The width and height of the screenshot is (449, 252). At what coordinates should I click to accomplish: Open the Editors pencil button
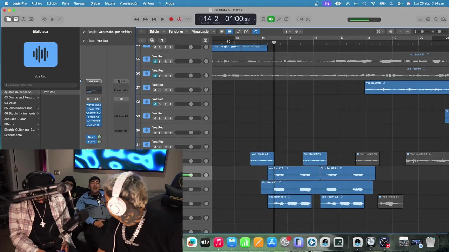click(x=60, y=19)
